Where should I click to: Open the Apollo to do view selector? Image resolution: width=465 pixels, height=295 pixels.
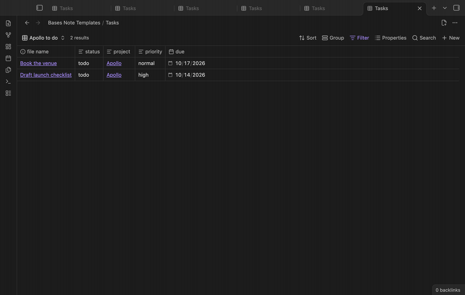[x=43, y=38]
